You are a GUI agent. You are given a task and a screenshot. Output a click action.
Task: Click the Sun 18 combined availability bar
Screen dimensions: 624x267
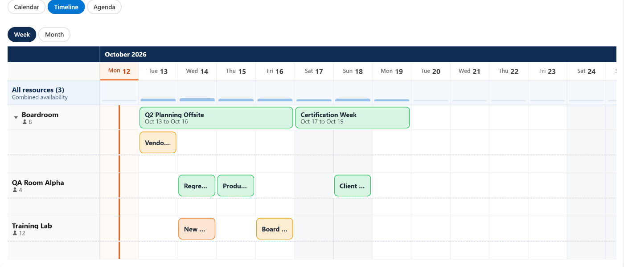353,100
